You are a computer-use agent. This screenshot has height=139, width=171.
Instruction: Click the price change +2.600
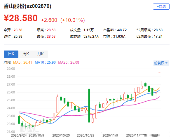coord(49,20)
